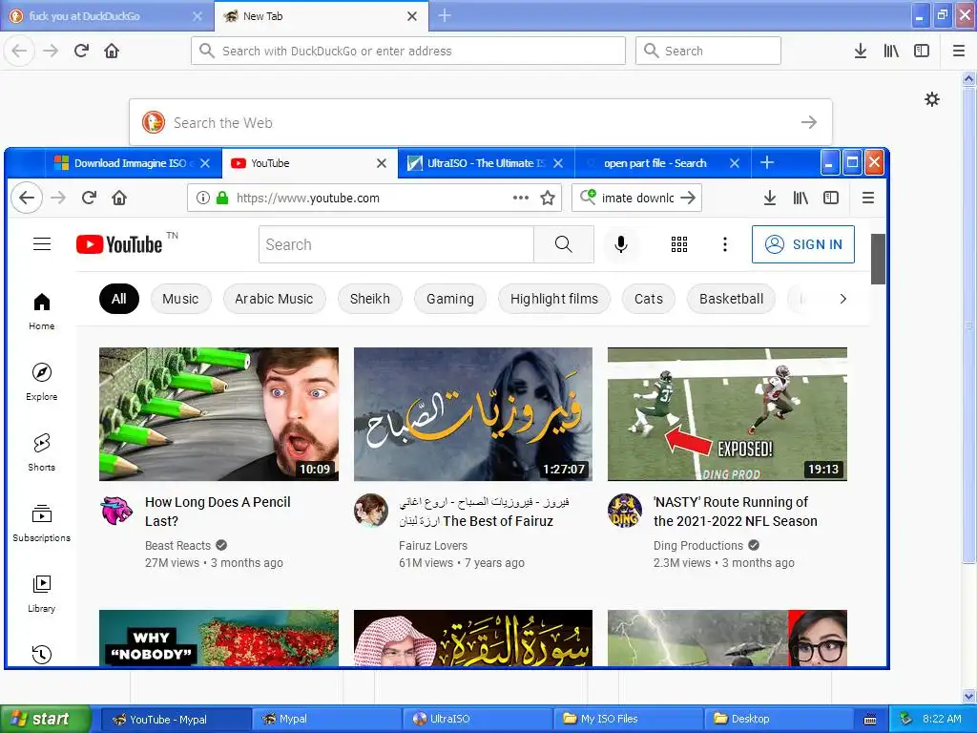Toggle sidebar icon in YouTube window toolbar
This screenshot has height=733, width=977.
(x=831, y=199)
